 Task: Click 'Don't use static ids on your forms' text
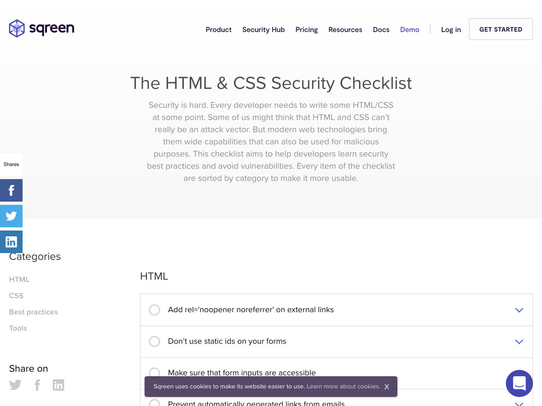[227, 341]
